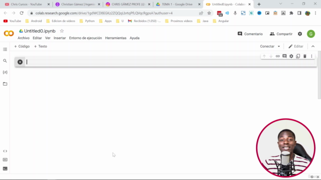Screen dimensions: 321x180
Task: Open the Java bookmarks folder
Action: [203, 21]
